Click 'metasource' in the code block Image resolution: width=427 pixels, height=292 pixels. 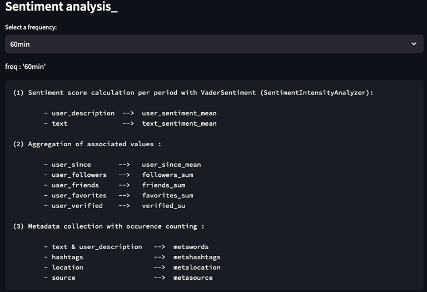(193, 278)
